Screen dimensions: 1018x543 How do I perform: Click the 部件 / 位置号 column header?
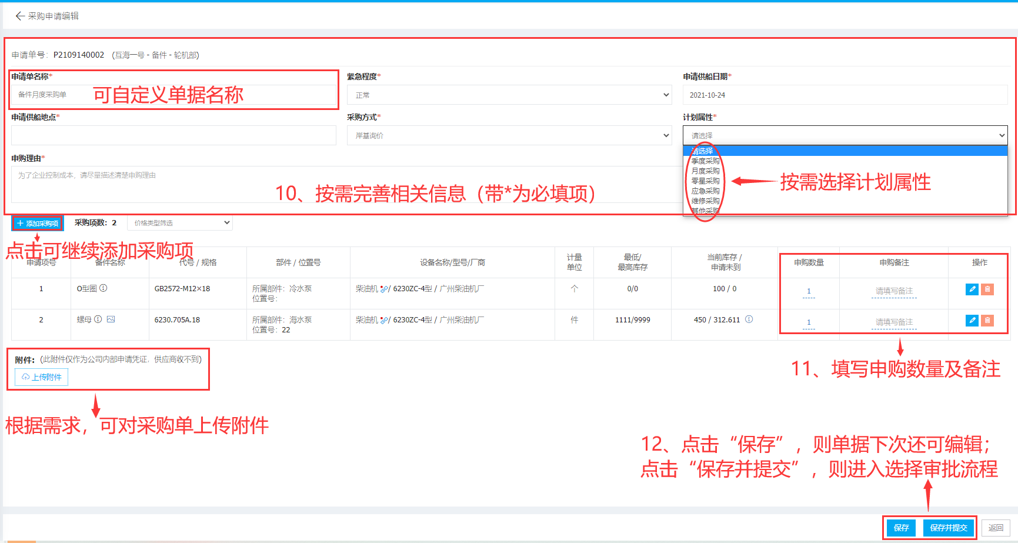298,262
